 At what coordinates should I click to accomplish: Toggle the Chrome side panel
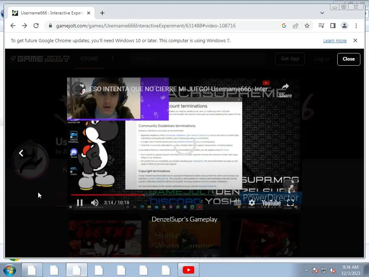pos(333,26)
